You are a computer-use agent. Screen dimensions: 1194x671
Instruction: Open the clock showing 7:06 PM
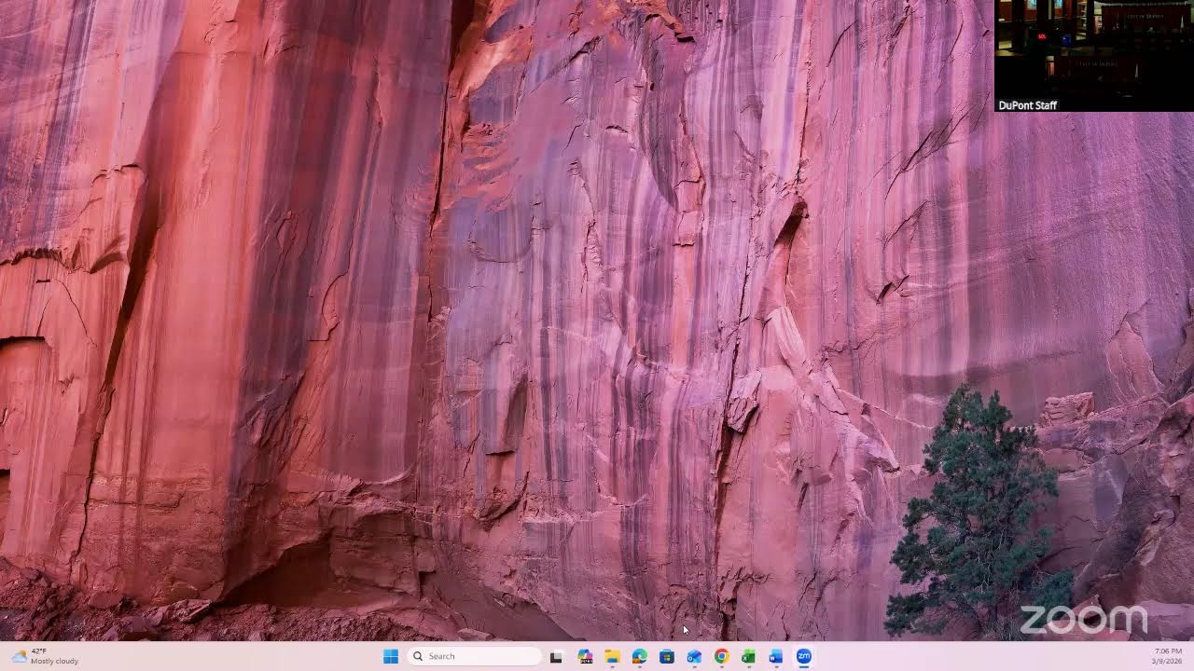(x=1167, y=656)
